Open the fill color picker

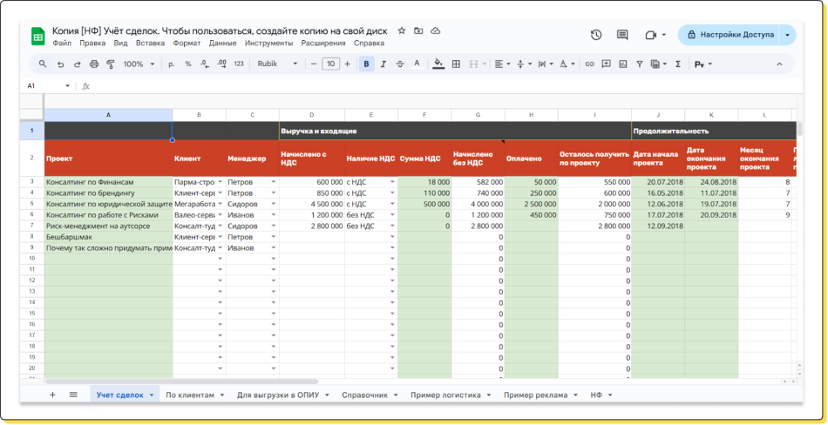point(438,64)
